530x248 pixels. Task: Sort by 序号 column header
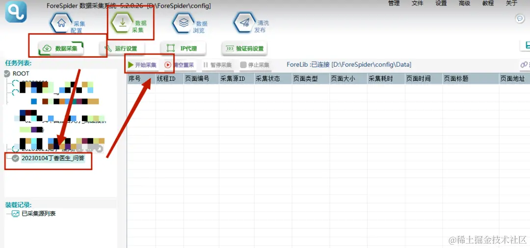pos(141,78)
